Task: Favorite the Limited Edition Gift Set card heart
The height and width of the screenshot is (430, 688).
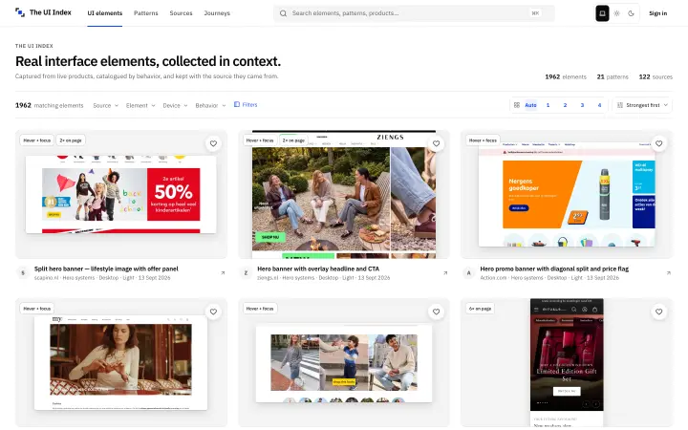Action: pos(658,312)
